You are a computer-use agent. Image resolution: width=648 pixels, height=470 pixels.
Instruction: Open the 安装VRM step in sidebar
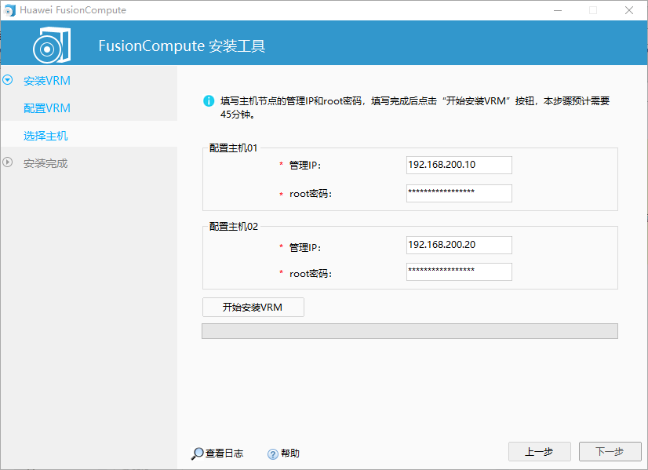tap(47, 81)
